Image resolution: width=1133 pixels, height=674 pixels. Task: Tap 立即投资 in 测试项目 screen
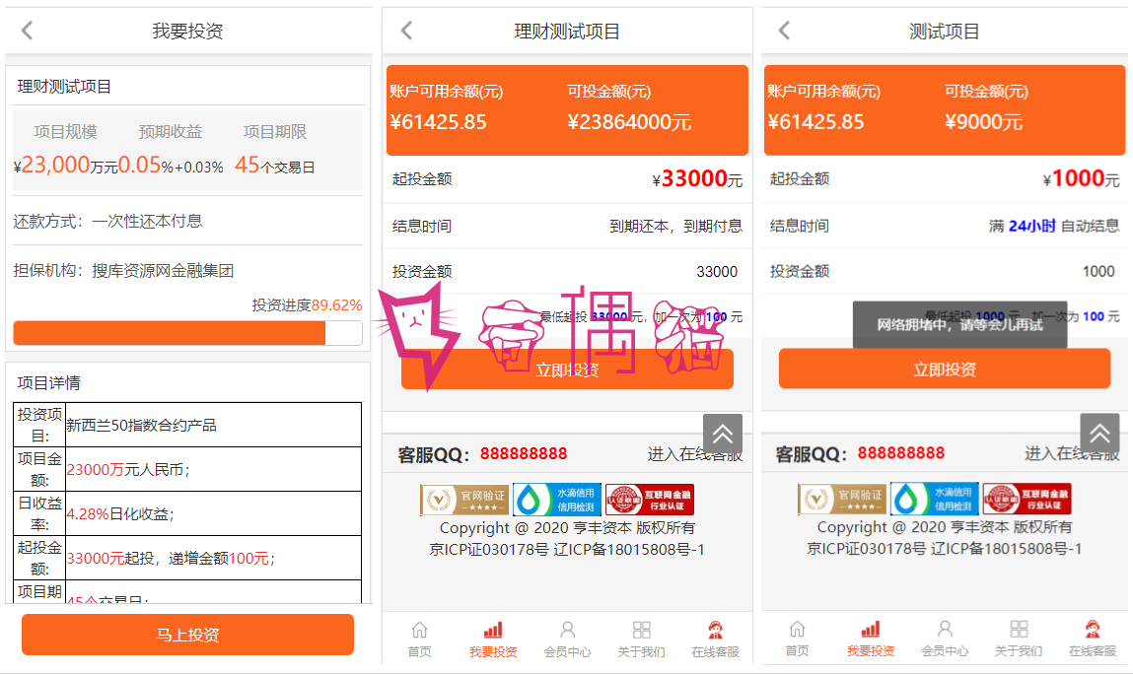(x=945, y=369)
